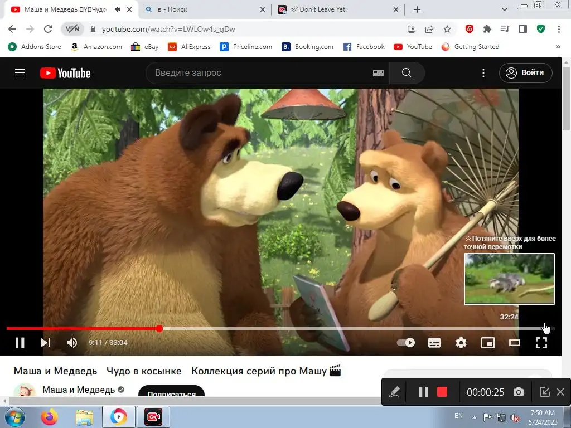
Task: Open the AliExpress bookmark
Action: point(190,47)
